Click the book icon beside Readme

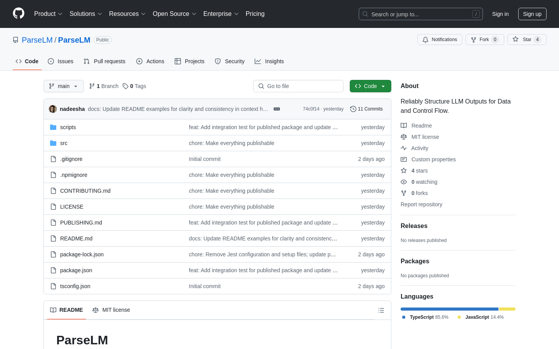tap(404, 126)
